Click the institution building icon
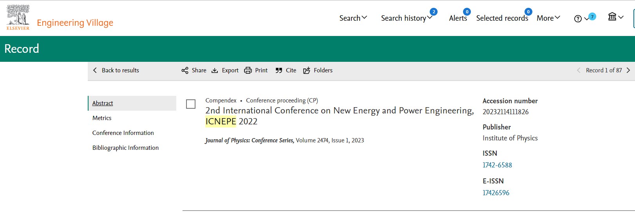 (612, 16)
